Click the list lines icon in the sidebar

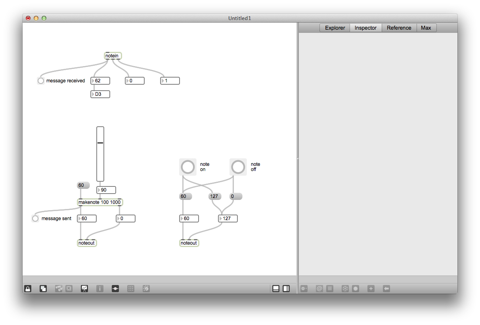330,289
